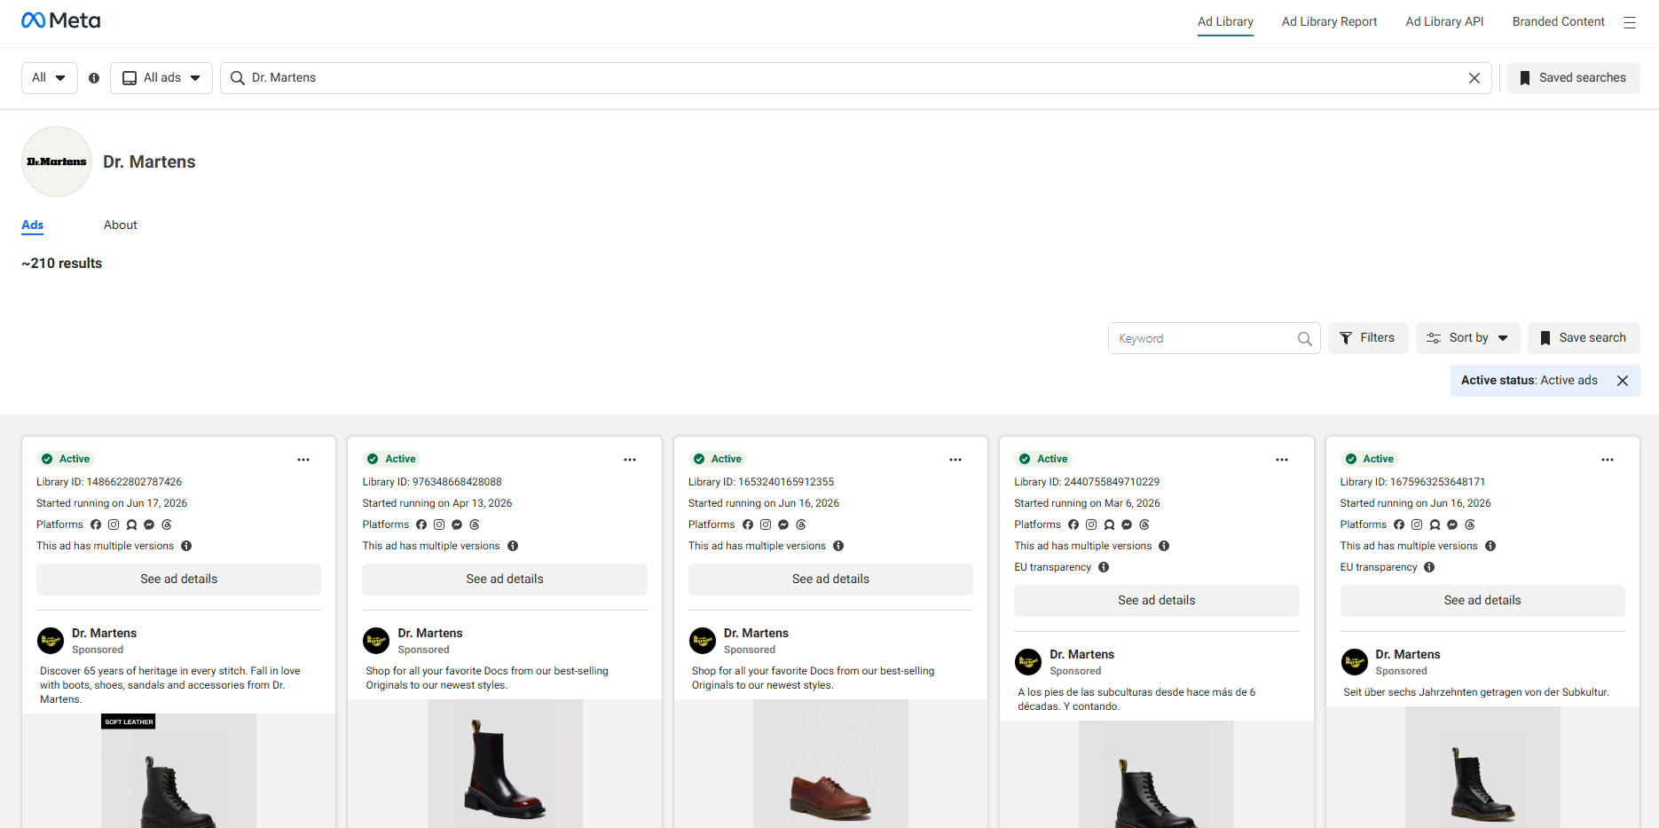
Task: Clear the Dr. Martens search query
Action: 1474,78
